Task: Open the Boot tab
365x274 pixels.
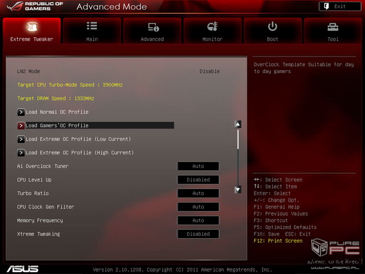Action: click(x=273, y=31)
